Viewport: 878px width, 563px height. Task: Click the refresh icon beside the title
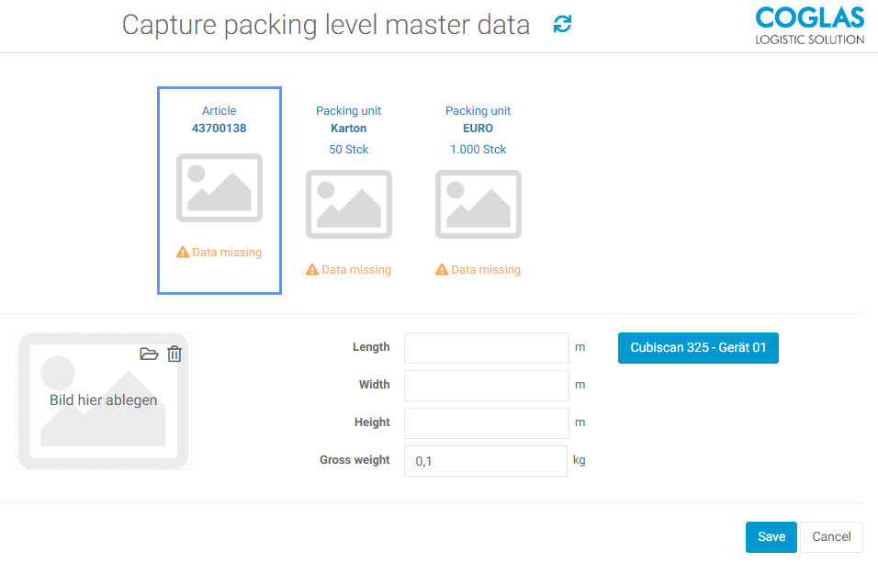click(x=562, y=25)
